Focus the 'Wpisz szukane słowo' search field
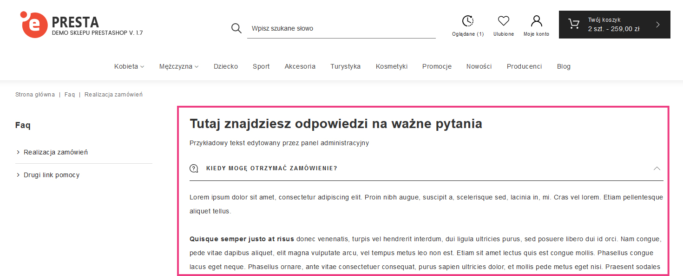The height and width of the screenshot is (276, 683). (x=341, y=28)
